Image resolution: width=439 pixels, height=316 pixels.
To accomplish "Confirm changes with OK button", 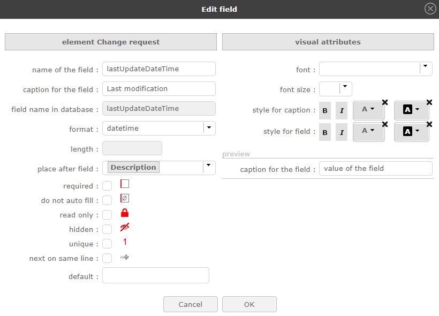I will 249,304.
